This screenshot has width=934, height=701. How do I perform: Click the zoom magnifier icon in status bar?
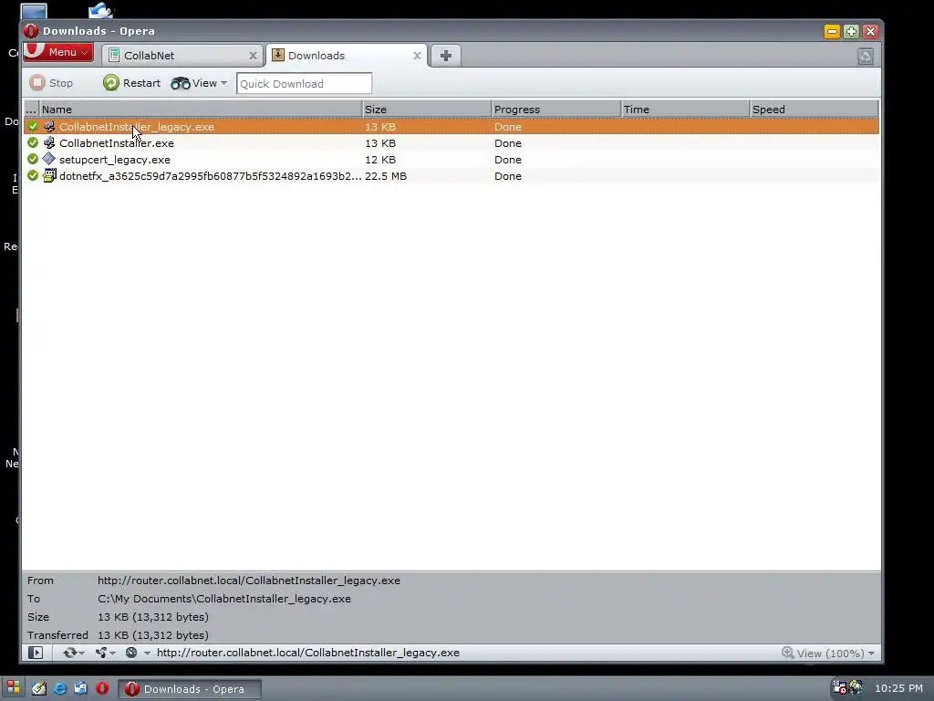787,653
